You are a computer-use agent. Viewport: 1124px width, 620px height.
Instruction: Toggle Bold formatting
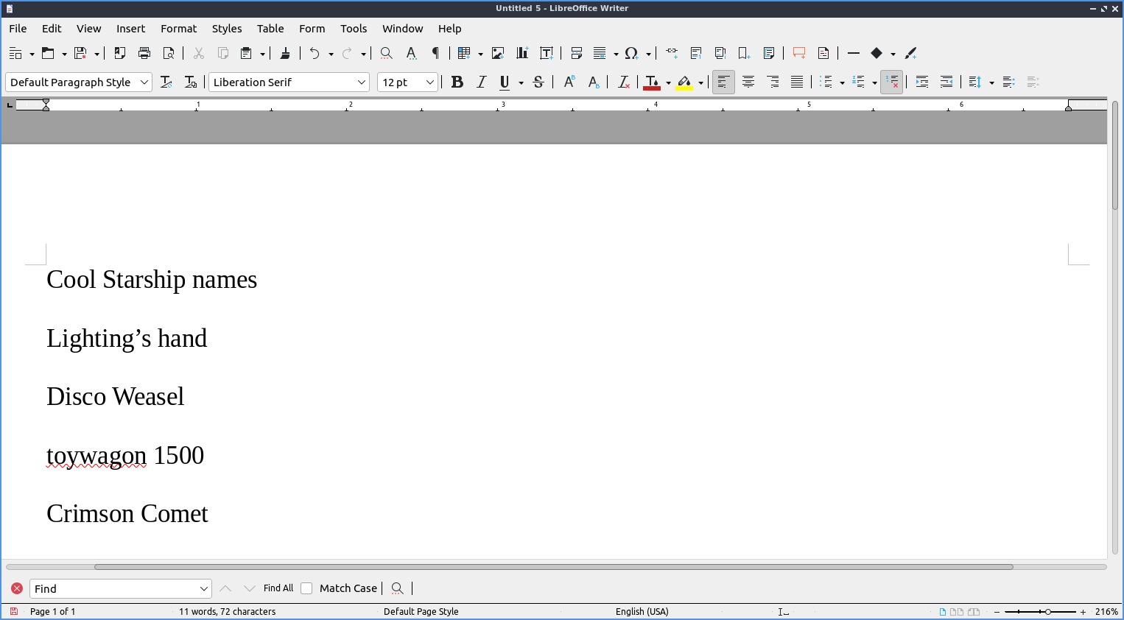457,82
